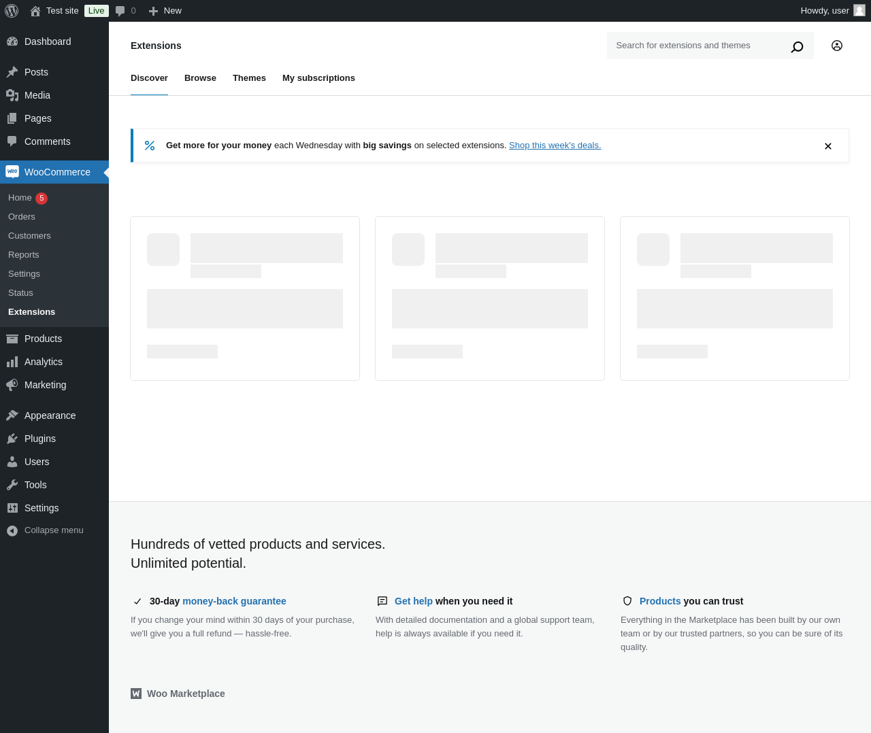
Task: Collapse the admin sidebar menu
Action: tap(54, 530)
